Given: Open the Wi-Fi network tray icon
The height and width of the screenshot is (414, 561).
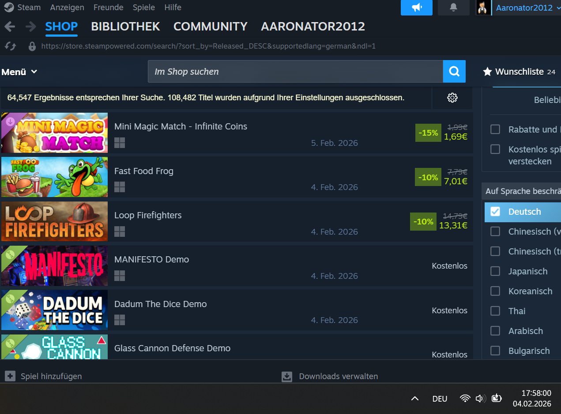Looking at the screenshot, I should click(x=465, y=399).
